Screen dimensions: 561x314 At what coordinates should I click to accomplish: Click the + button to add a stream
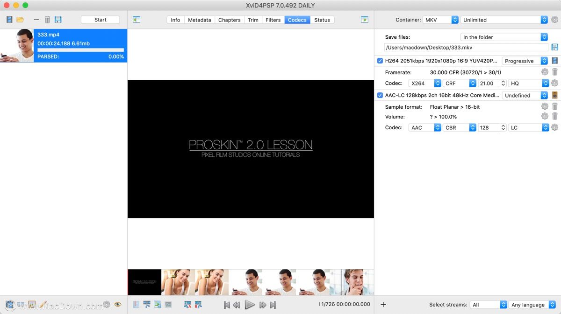(x=383, y=305)
